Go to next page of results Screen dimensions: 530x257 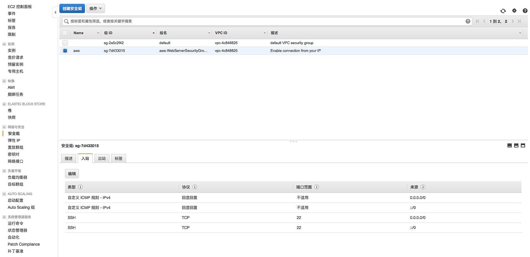(x=513, y=21)
